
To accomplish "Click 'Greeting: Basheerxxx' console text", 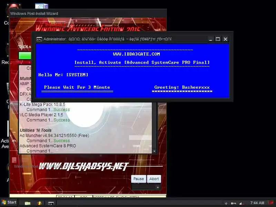I will coord(182,87).
